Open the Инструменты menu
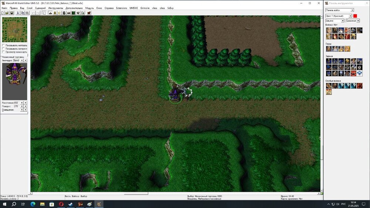 (x=55, y=8)
